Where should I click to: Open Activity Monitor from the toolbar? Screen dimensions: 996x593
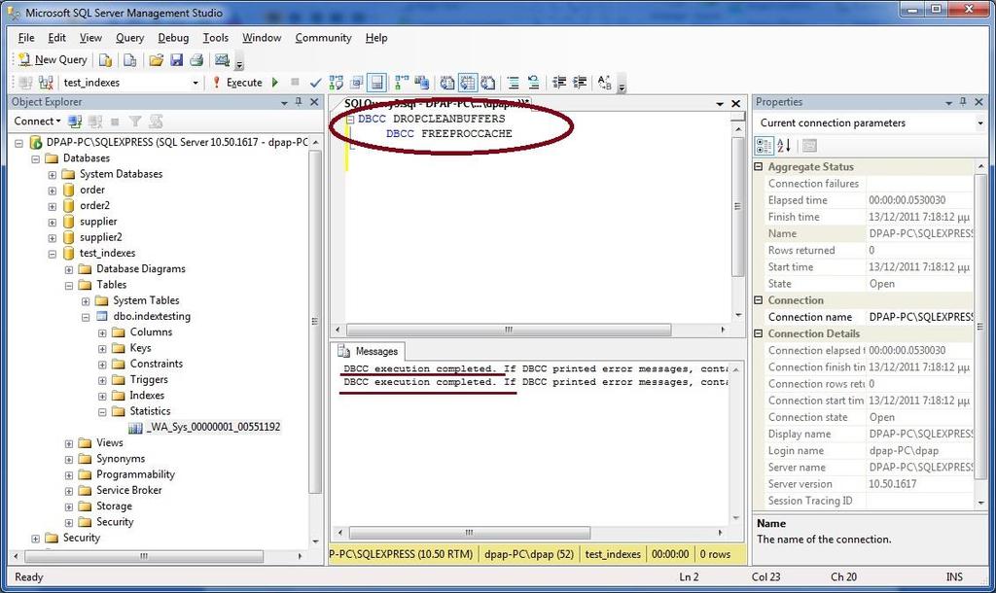(x=222, y=60)
